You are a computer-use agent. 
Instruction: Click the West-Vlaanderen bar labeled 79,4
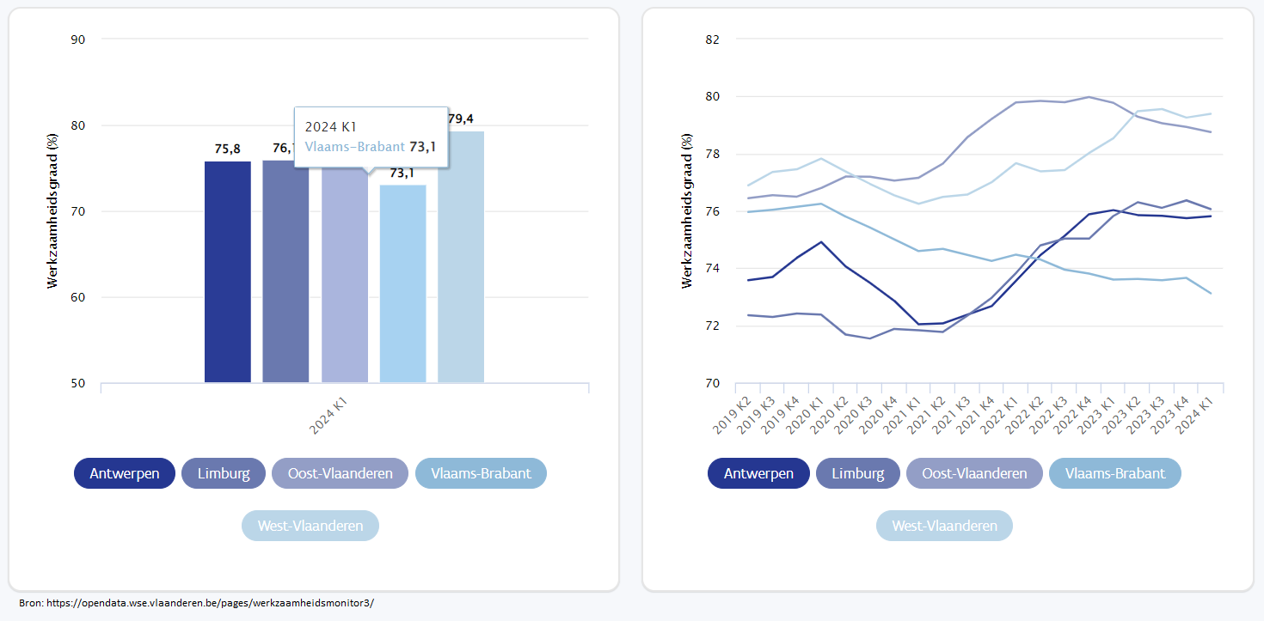point(461,258)
